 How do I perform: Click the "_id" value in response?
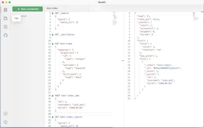point(166,68)
